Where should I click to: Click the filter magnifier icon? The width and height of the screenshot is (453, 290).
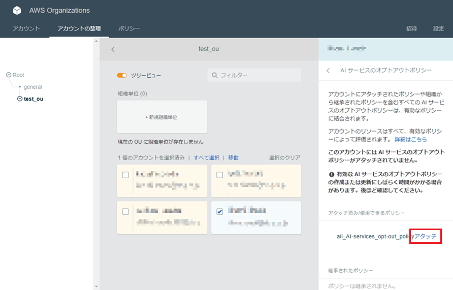click(215, 75)
